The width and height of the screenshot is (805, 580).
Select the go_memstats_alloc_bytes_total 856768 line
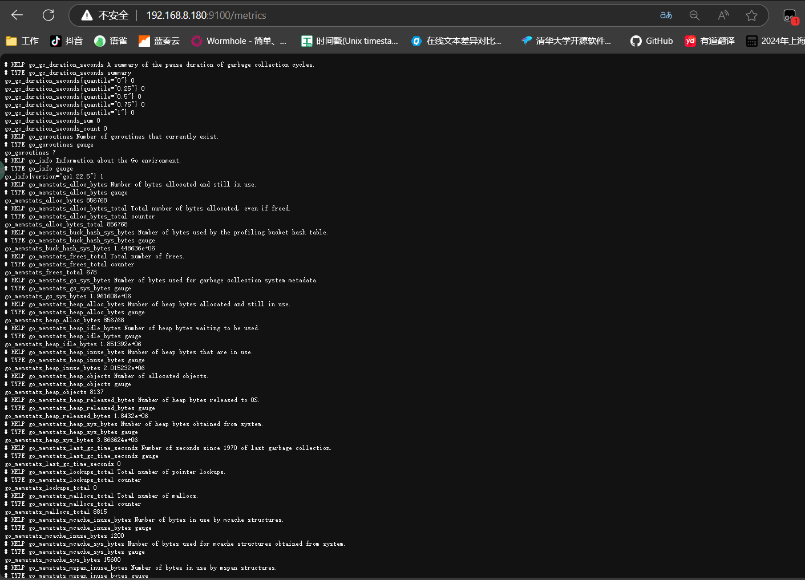pyautogui.click(x=66, y=225)
